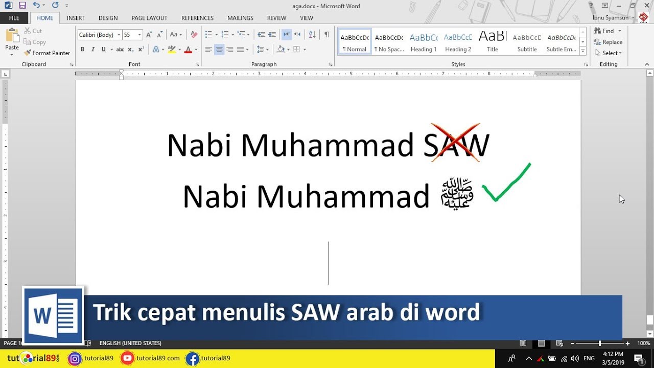The image size is (654, 368).
Task: Apply strikethrough formatting
Action: [120, 50]
